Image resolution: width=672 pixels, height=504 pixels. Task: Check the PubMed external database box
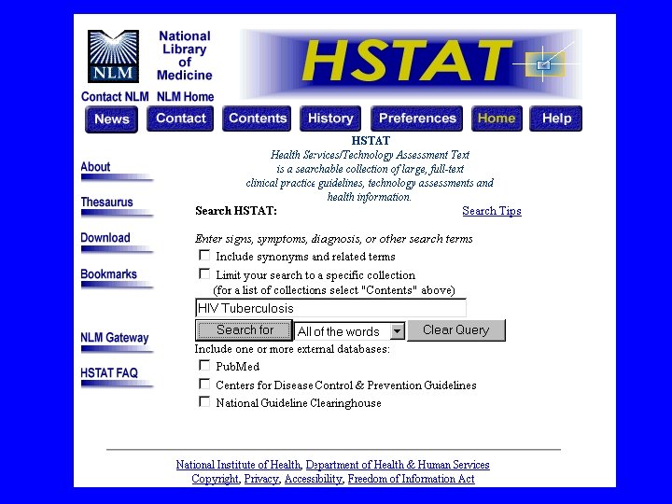point(204,366)
